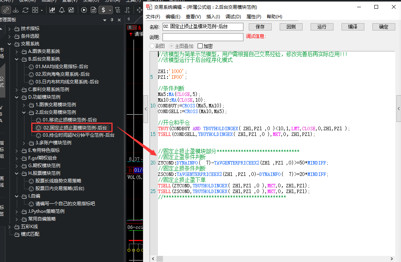
Task: Open 查看(V) menu in editor window
Action: pos(193,17)
